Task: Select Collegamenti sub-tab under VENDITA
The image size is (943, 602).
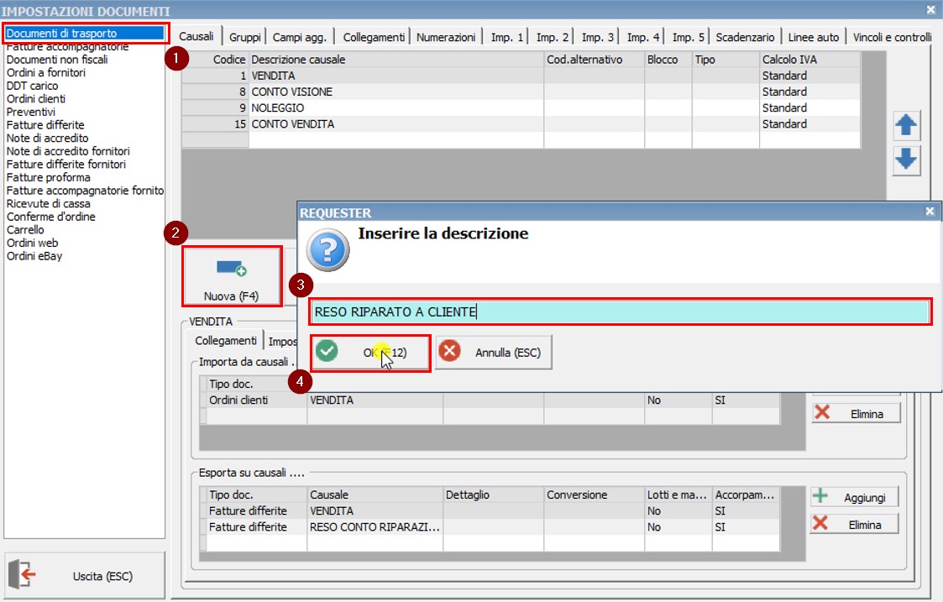Action: click(x=226, y=340)
